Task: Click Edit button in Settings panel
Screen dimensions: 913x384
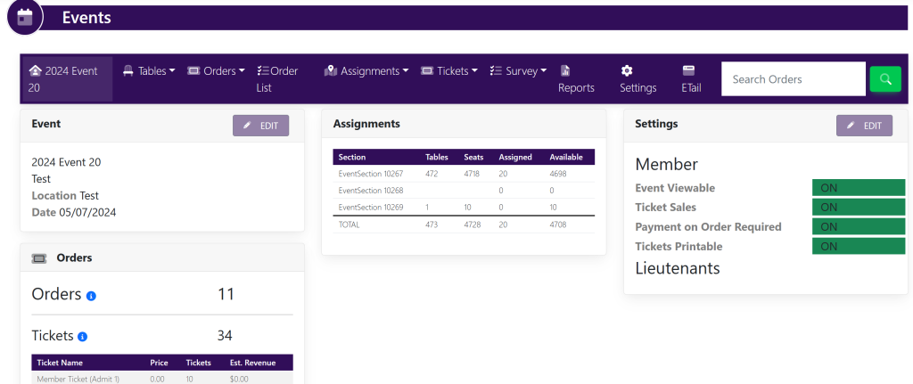Action: click(864, 126)
